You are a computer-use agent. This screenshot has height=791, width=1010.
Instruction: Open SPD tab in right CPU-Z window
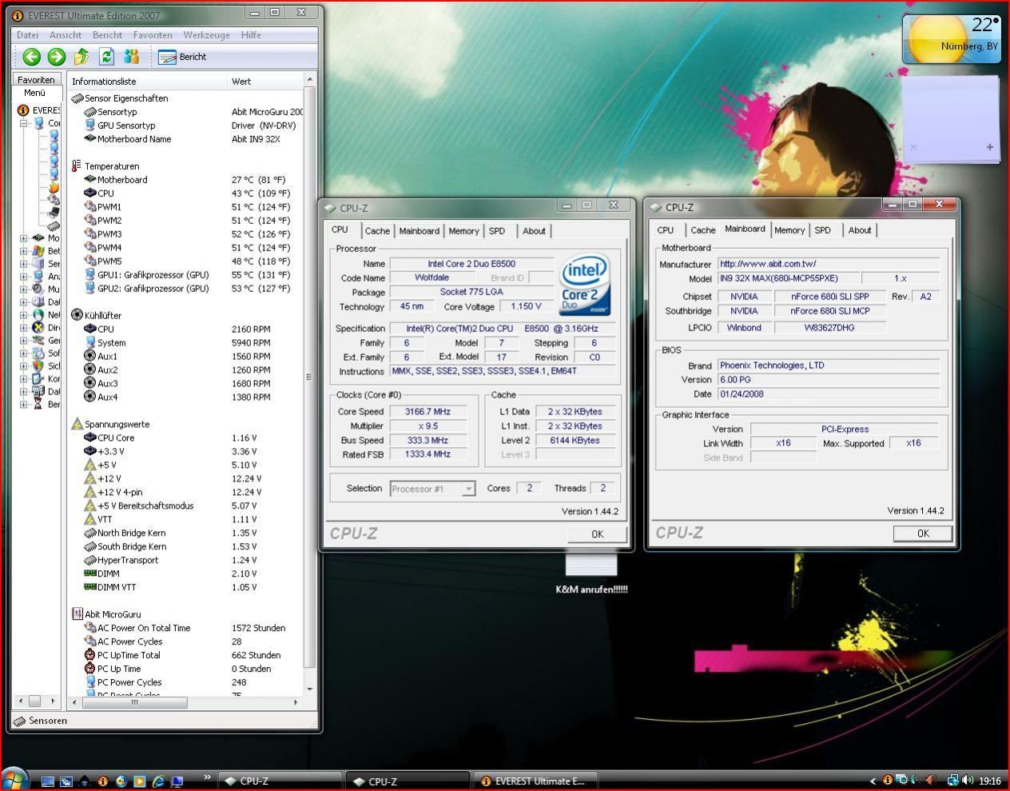[822, 230]
